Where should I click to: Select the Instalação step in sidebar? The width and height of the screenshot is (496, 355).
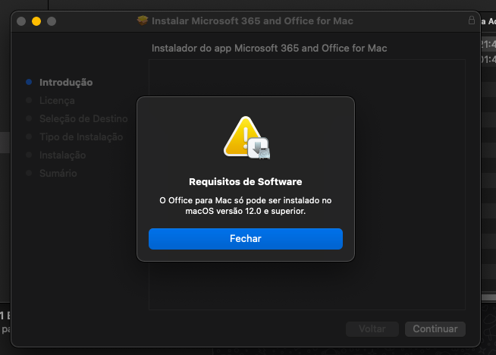point(62,155)
